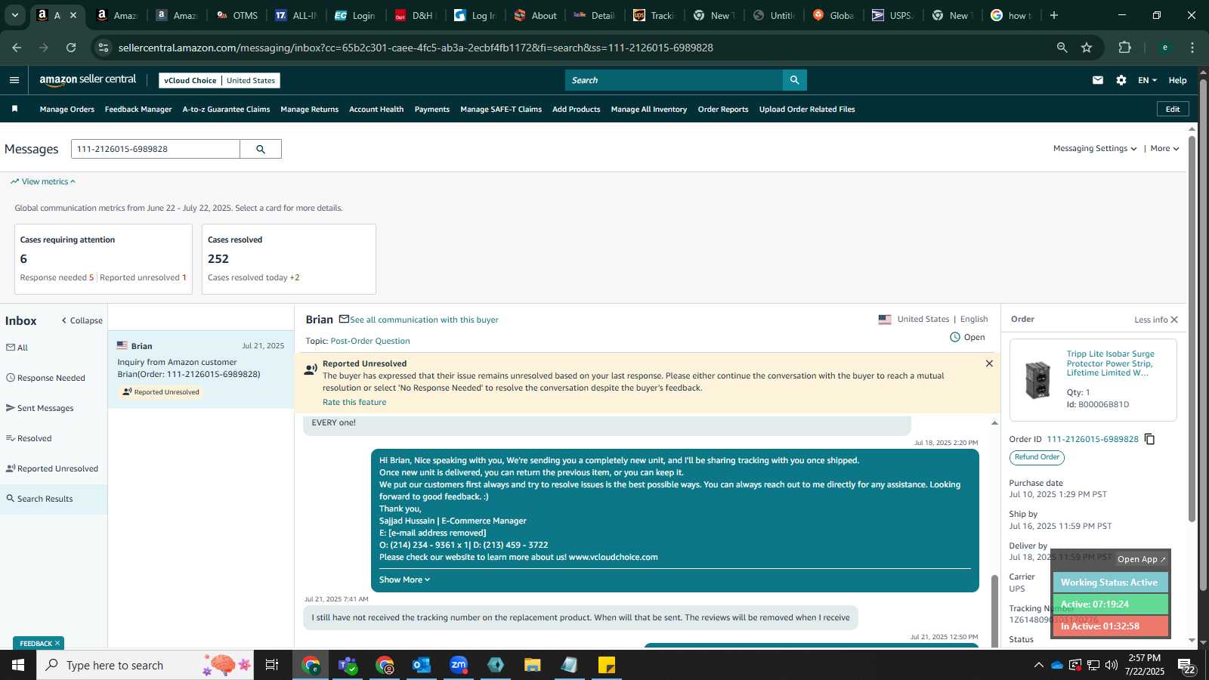Dismiss the Reported Unresolved banner
Viewport: 1209px width, 680px height.
tap(989, 363)
